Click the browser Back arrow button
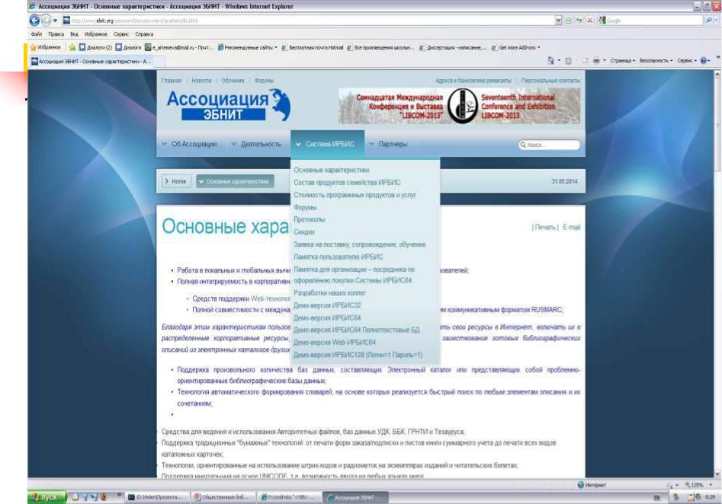The width and height of the screenshot is (722, 504). click(x=34, y=21)
